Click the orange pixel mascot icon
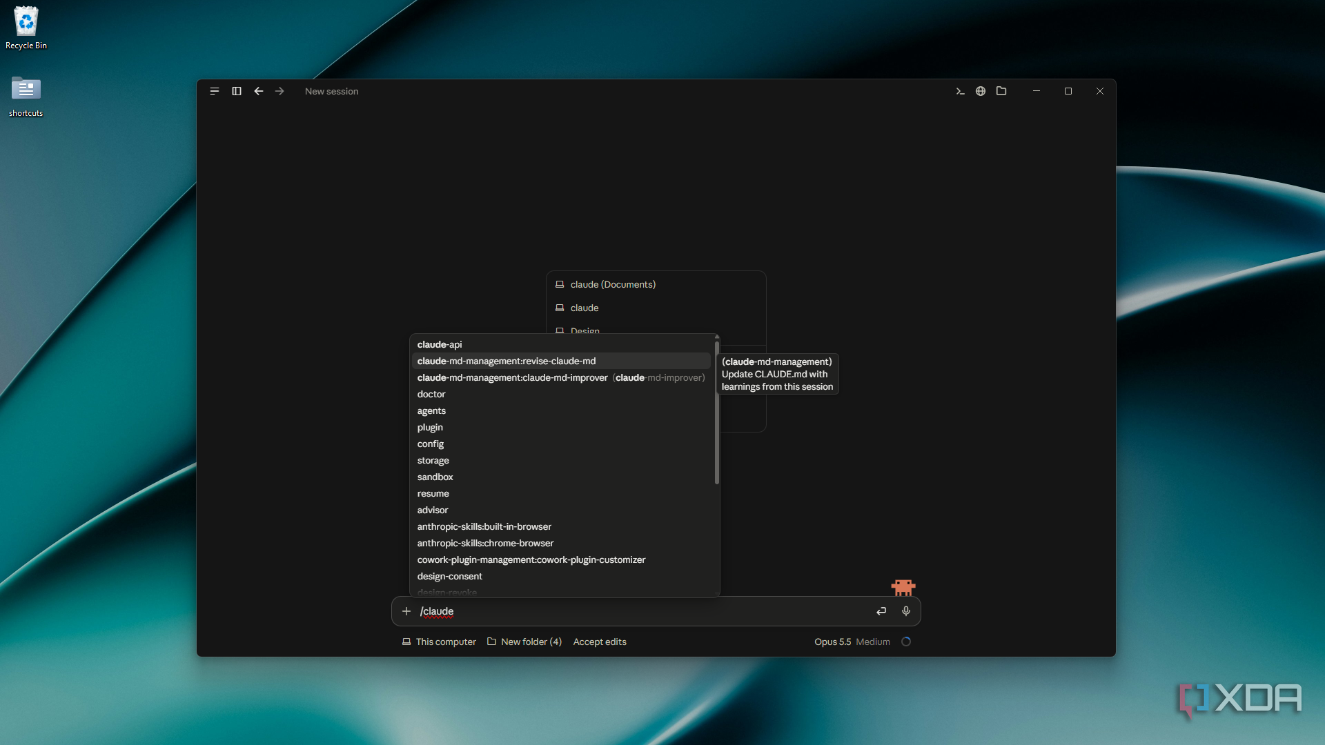 903,588
